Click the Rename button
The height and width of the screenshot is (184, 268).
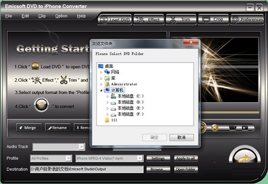click(58, 127)
